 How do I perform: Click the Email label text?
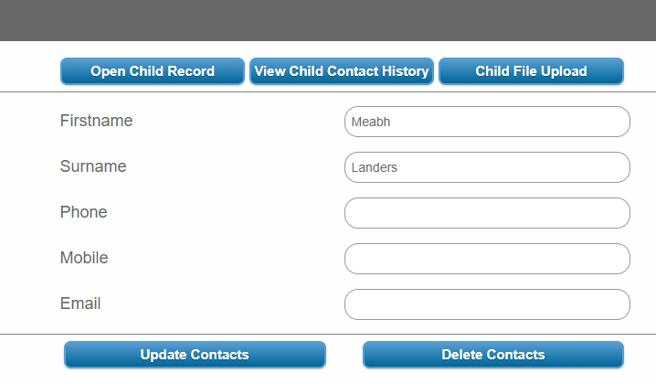coord(80,304)
